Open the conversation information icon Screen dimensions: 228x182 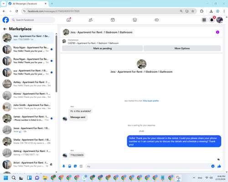click(218, 32)
